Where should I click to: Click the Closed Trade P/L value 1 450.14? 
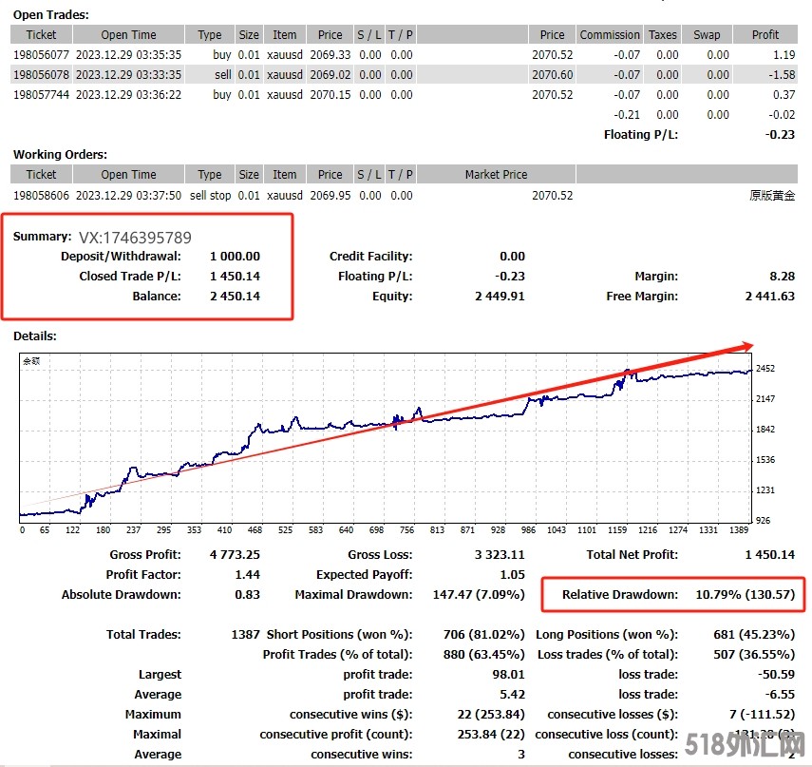click(x=236, y=277)
